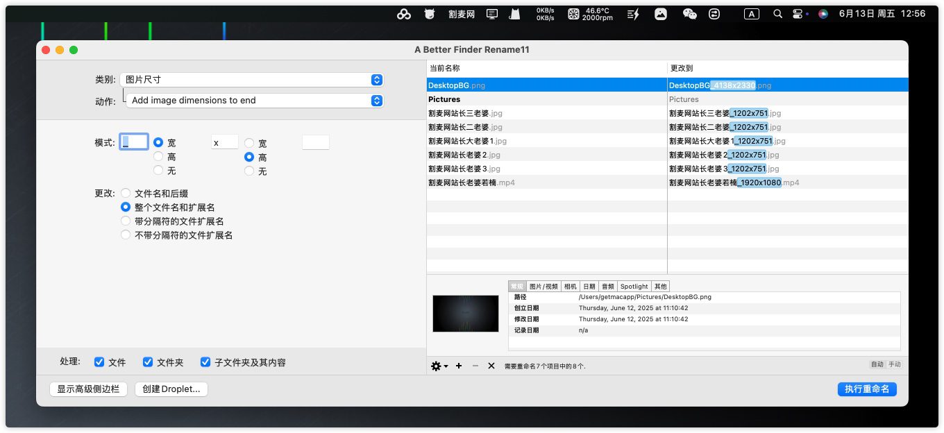Image resolution: width=944 pixels, height=433 pixels.
Task: Select the first 宽 radio button
Action: 158,142
